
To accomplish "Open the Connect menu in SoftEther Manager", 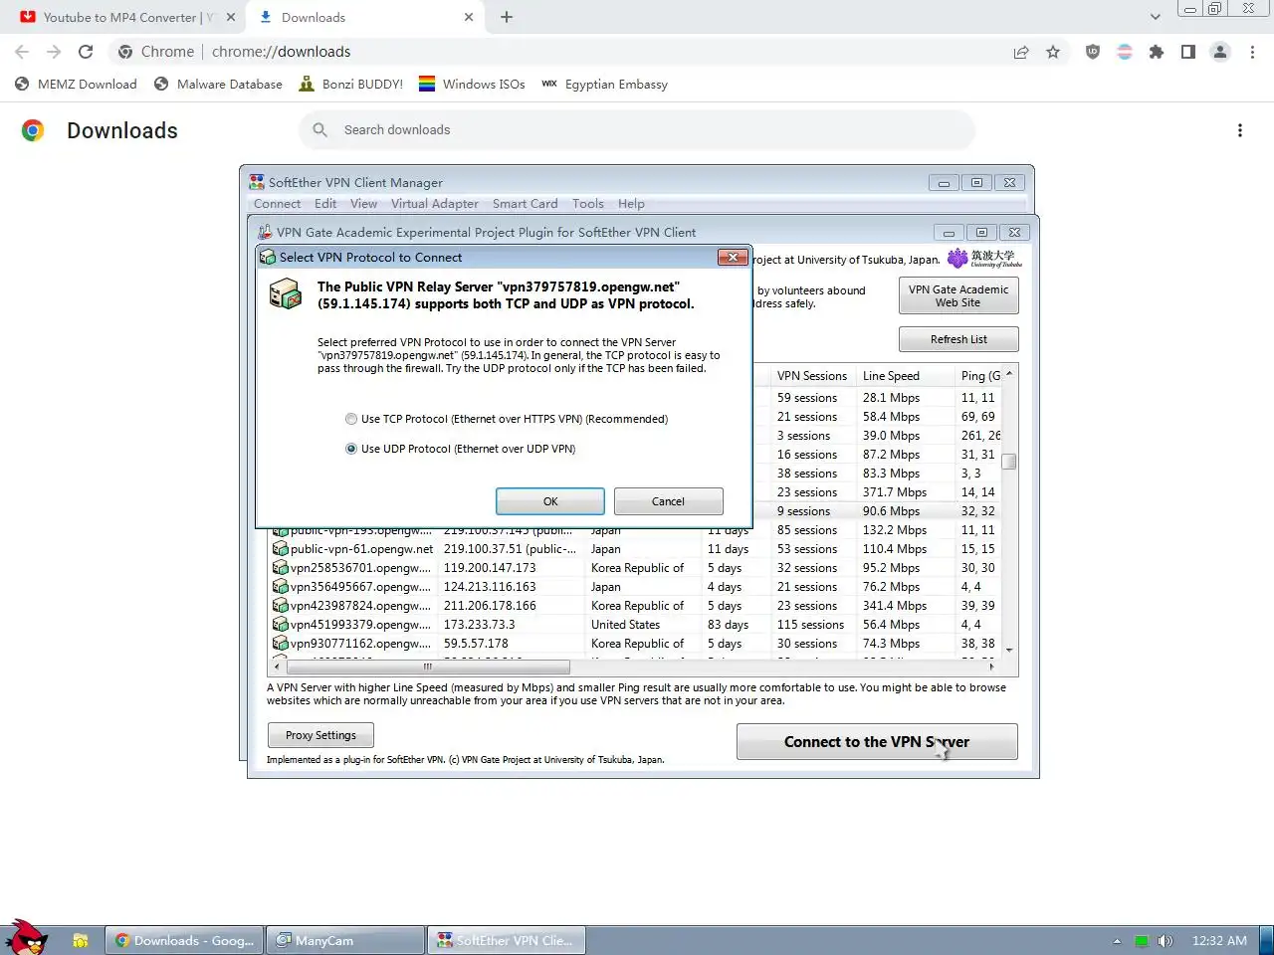I will pos(277,204).
